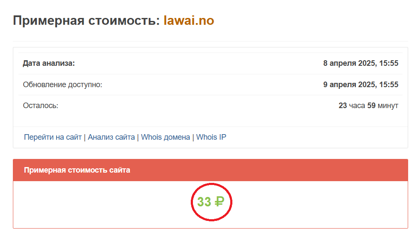Open the "Анализ сайта" link
The image size is (412, 232).
pos(111,137)
